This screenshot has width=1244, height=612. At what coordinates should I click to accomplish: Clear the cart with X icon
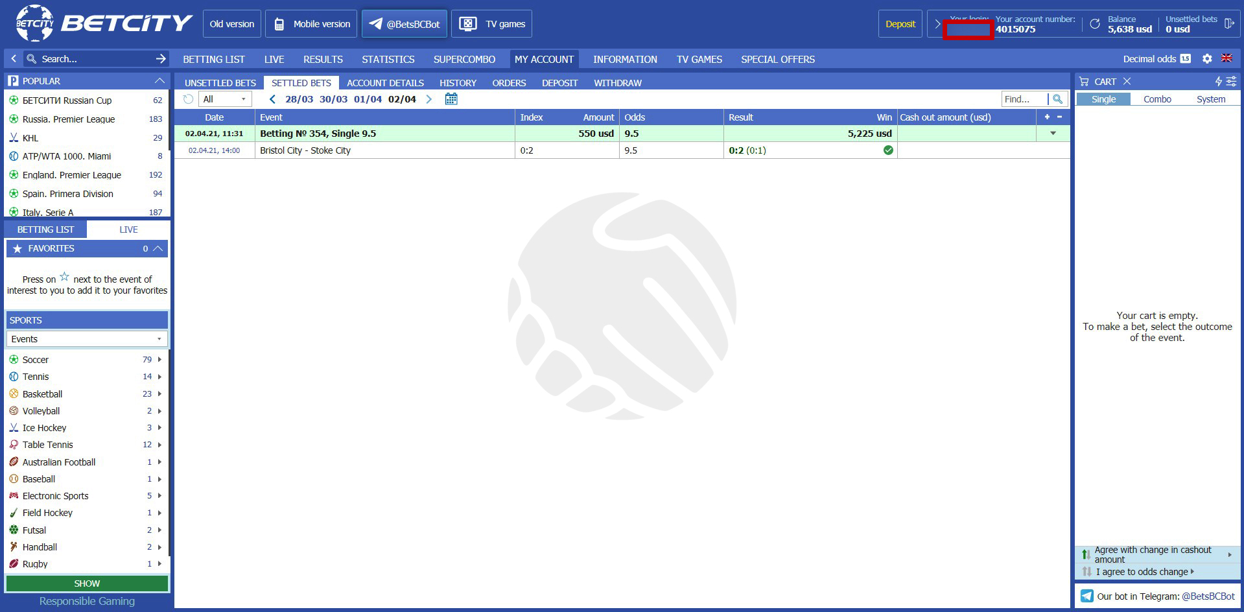coord(1127,81)
